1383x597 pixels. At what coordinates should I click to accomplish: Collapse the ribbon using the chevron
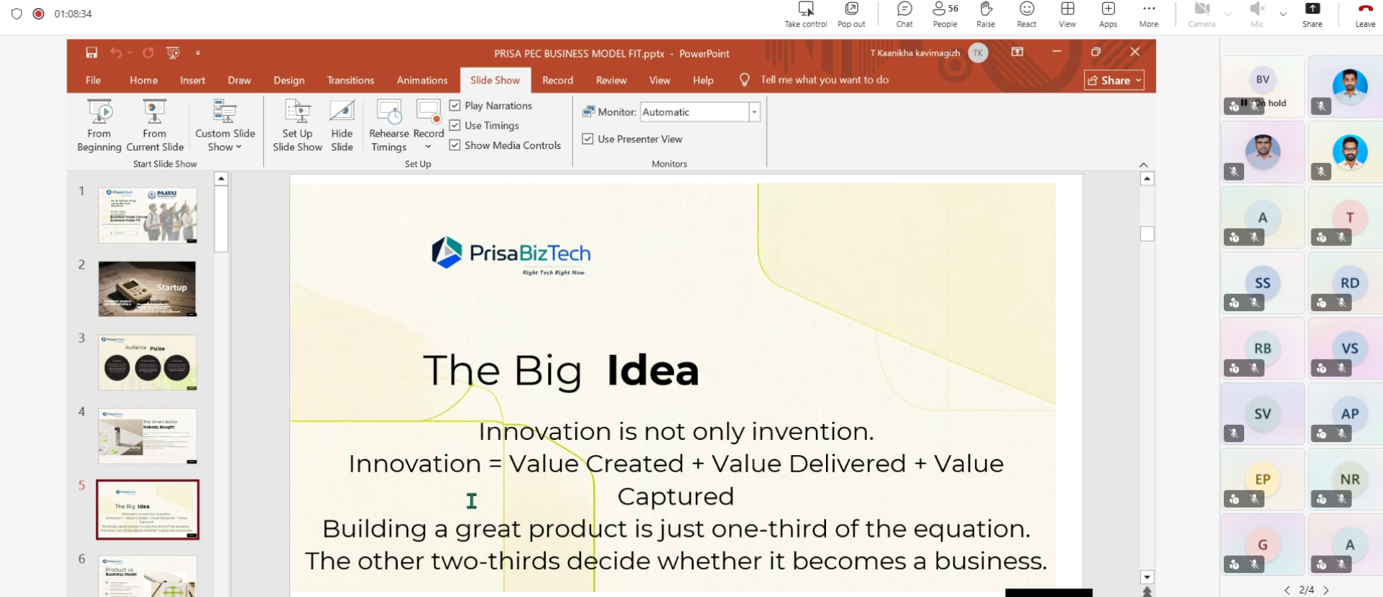pyautogui.click(x=1144, y=165)
